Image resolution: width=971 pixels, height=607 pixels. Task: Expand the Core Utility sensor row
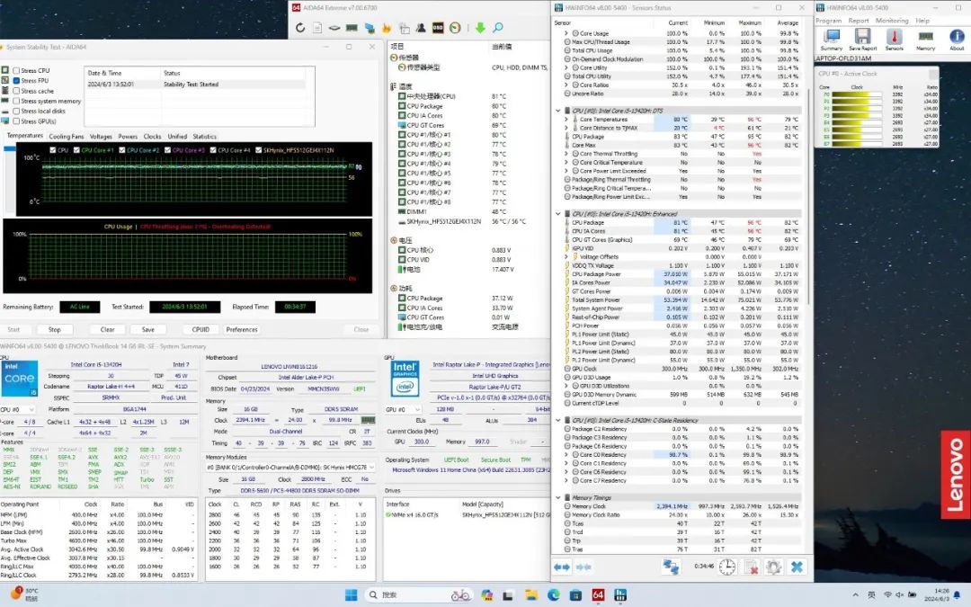point(566,67)
